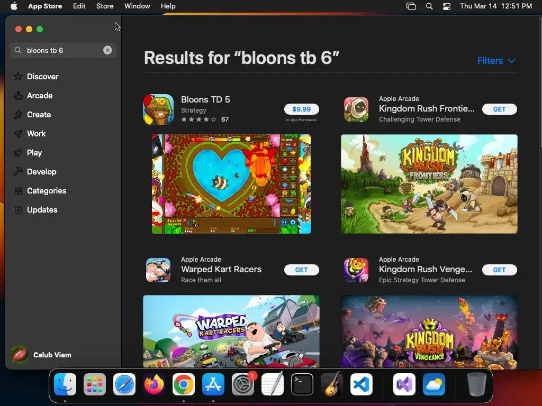The height and width of the screenshot is (406, 542).
Task: Click in the bloons tb 6 search field
Action: point(63,50)
